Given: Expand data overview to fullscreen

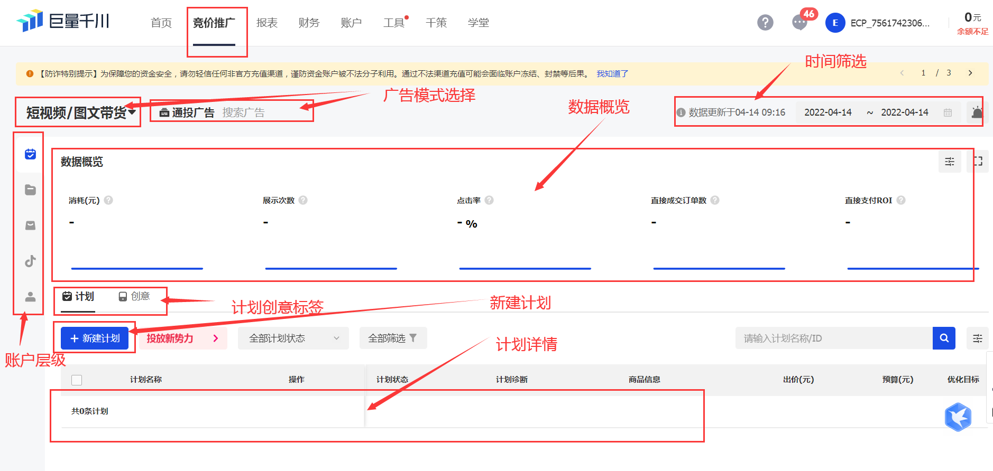Looking at the screenshot, I should (978, 161).
